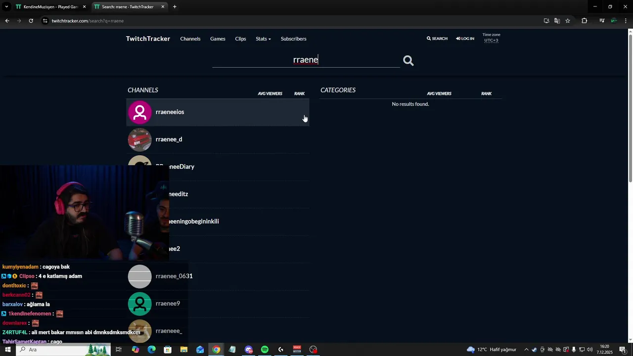
Task: Open channel rraenee_0631
Action: pos(174,276)
